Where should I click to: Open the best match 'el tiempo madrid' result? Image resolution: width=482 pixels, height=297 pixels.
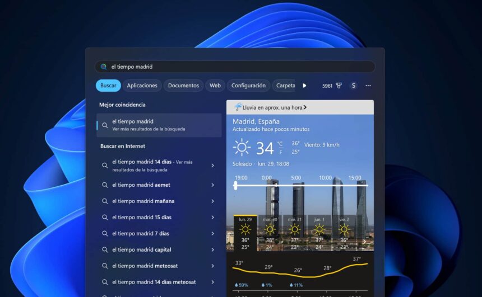[159, 125]
